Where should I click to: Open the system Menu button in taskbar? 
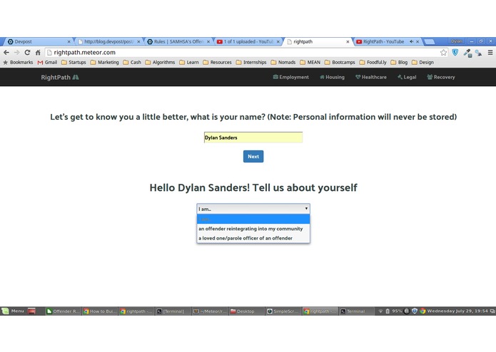pyautogui.click(x=13, y=311)
